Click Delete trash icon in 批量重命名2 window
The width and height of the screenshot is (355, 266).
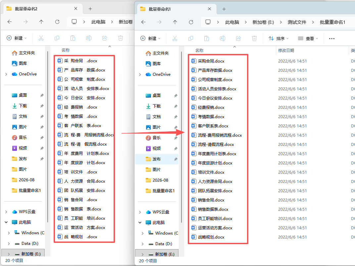click(121, 38)
